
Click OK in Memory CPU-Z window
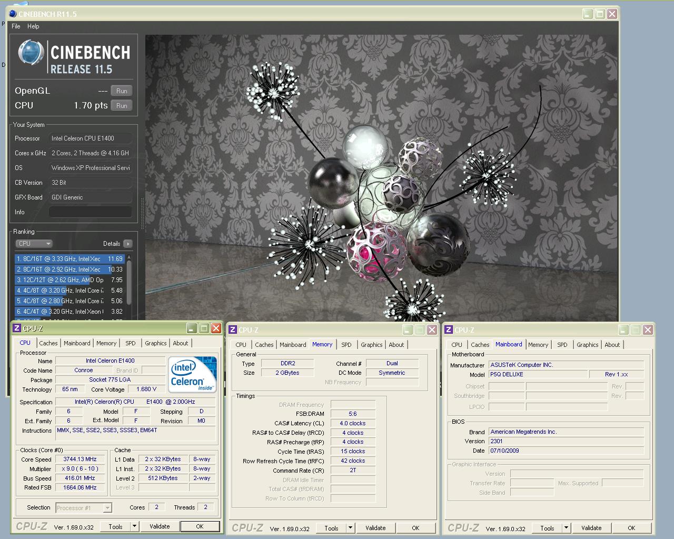[x=415, y=528]
